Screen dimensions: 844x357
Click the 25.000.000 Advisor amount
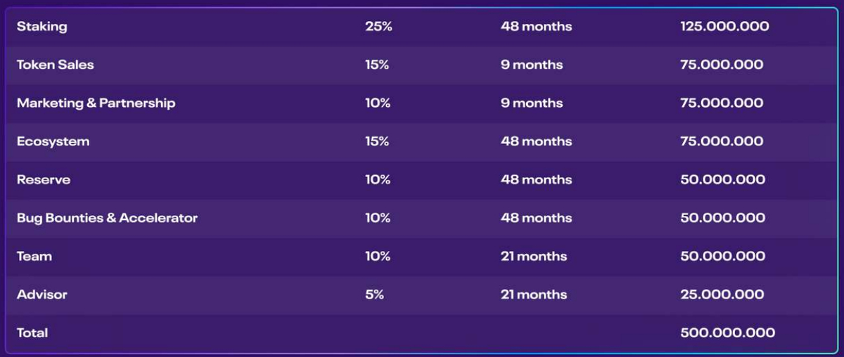722,294
